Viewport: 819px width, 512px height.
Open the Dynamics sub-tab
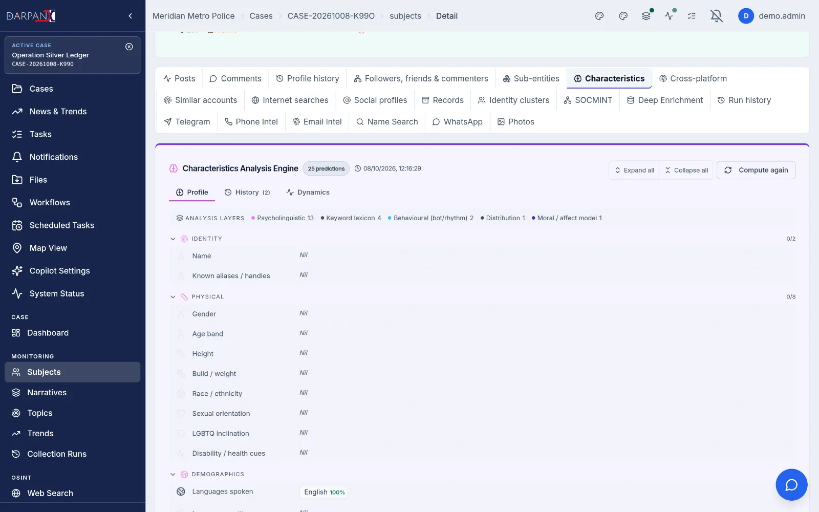(308, 193)
